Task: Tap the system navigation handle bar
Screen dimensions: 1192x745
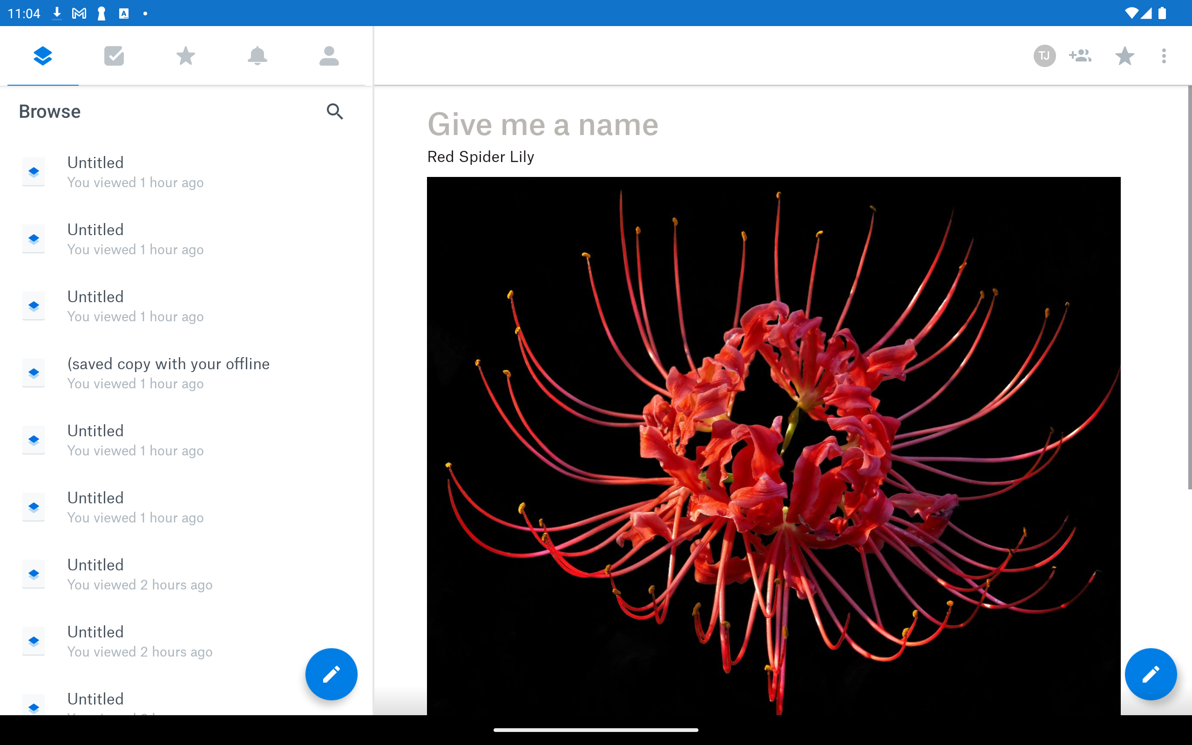Action: (x=596, y=730)
